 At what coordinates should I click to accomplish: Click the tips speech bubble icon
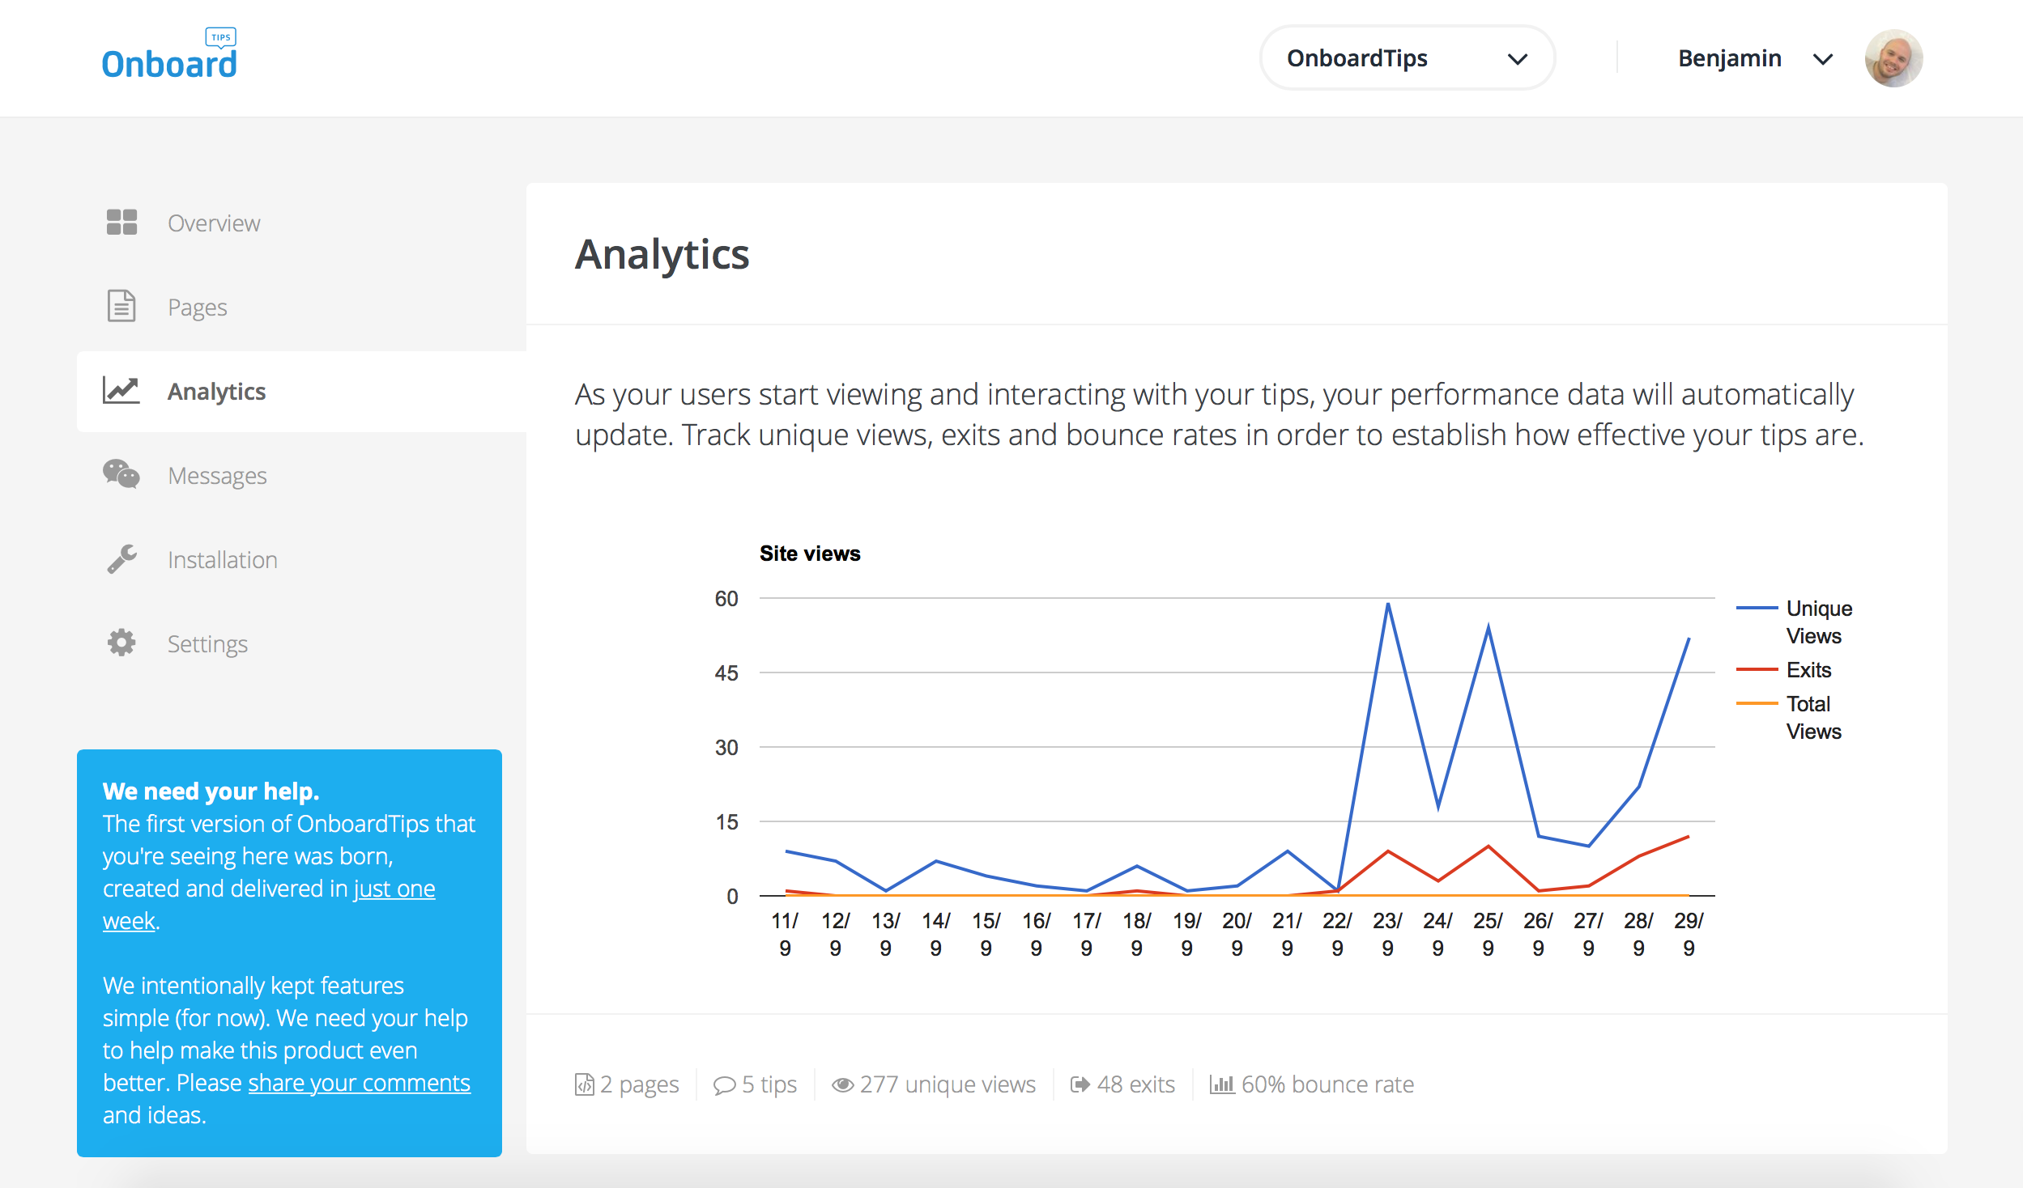point(724,1085)
